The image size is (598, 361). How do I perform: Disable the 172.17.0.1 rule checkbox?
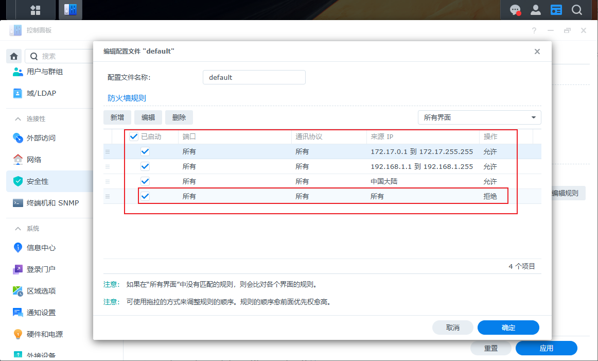pyautogui.click(x=145, y=151)
